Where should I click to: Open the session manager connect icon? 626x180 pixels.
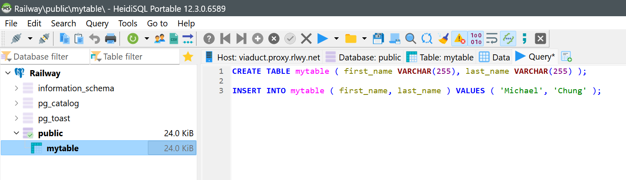pos(16,39)
